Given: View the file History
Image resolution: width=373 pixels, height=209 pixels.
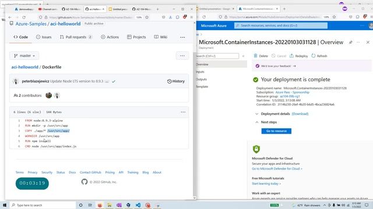Looking at the screenshot, I should (176, 81).
